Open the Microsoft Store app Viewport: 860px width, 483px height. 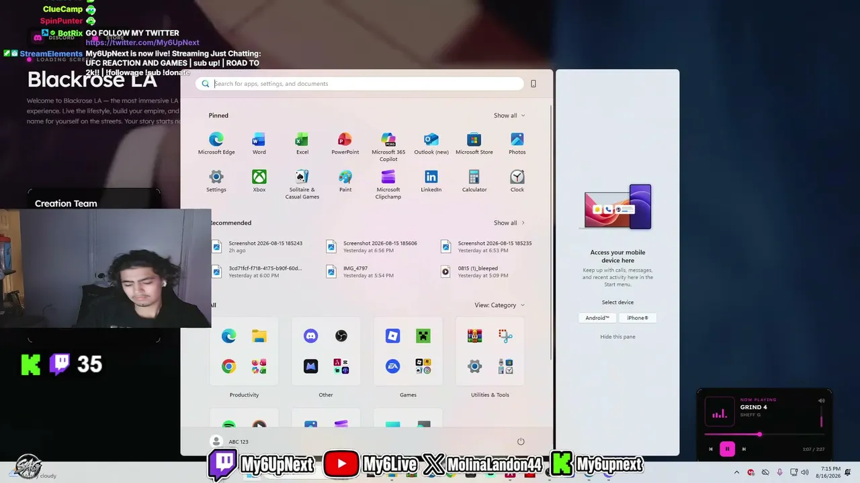click(x=474, y=143)
